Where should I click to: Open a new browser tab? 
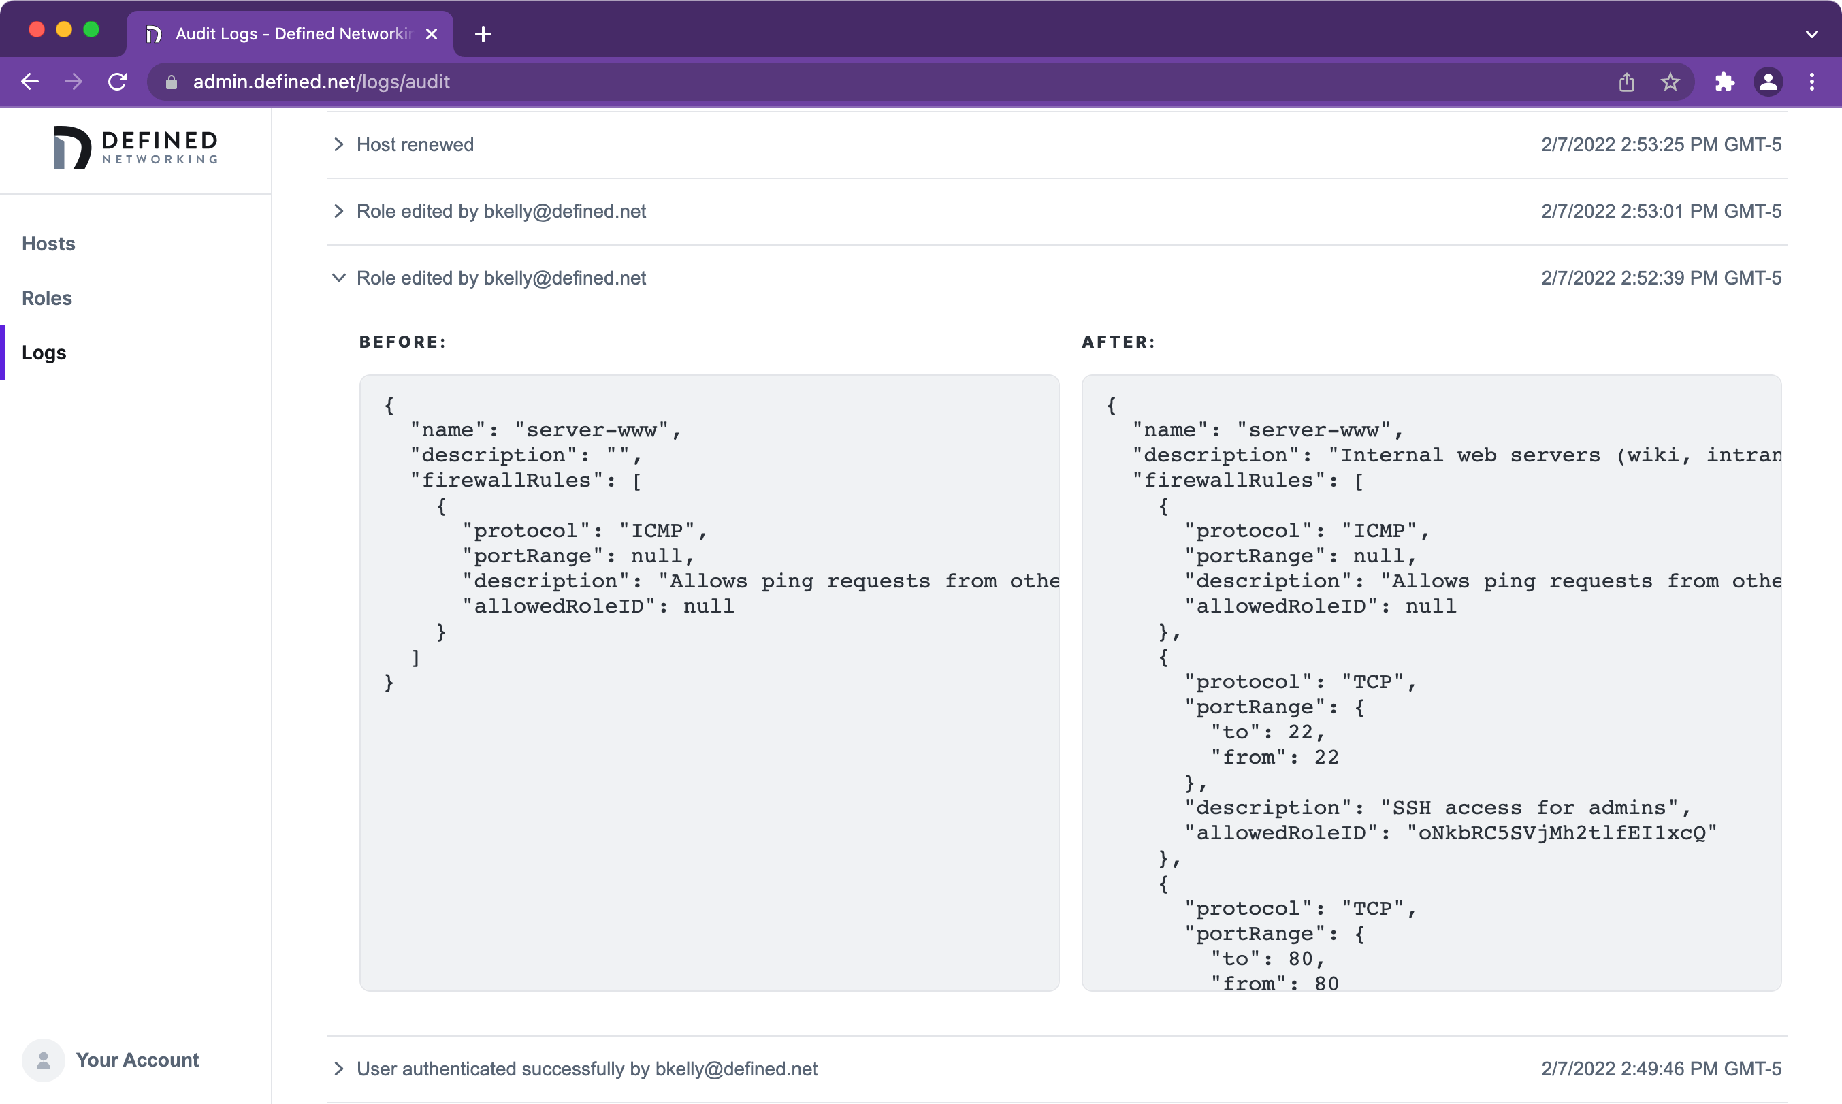click(x=483, y=33)
